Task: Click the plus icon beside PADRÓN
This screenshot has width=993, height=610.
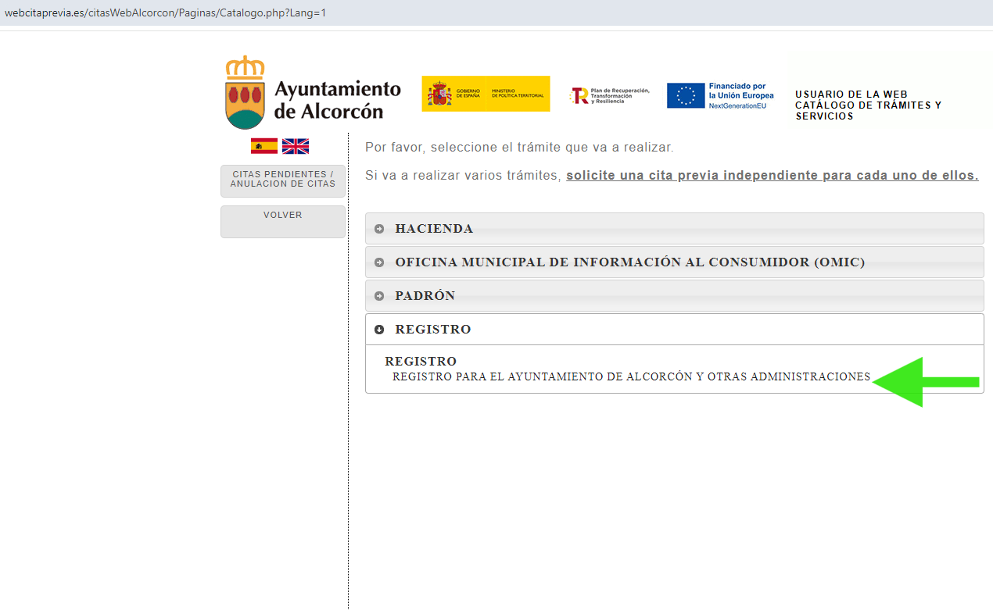Action: [x=380, y=295]
